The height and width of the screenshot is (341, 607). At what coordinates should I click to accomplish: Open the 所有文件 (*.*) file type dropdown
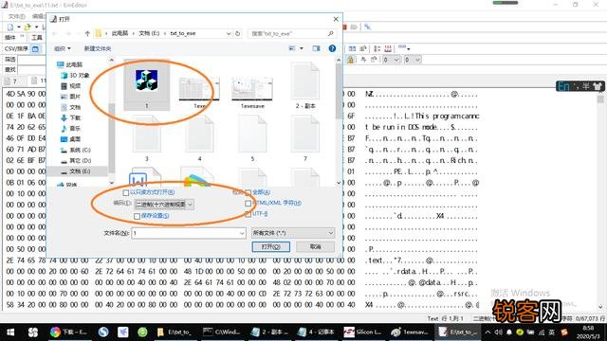pyautogui.click(x=293, y=233)
